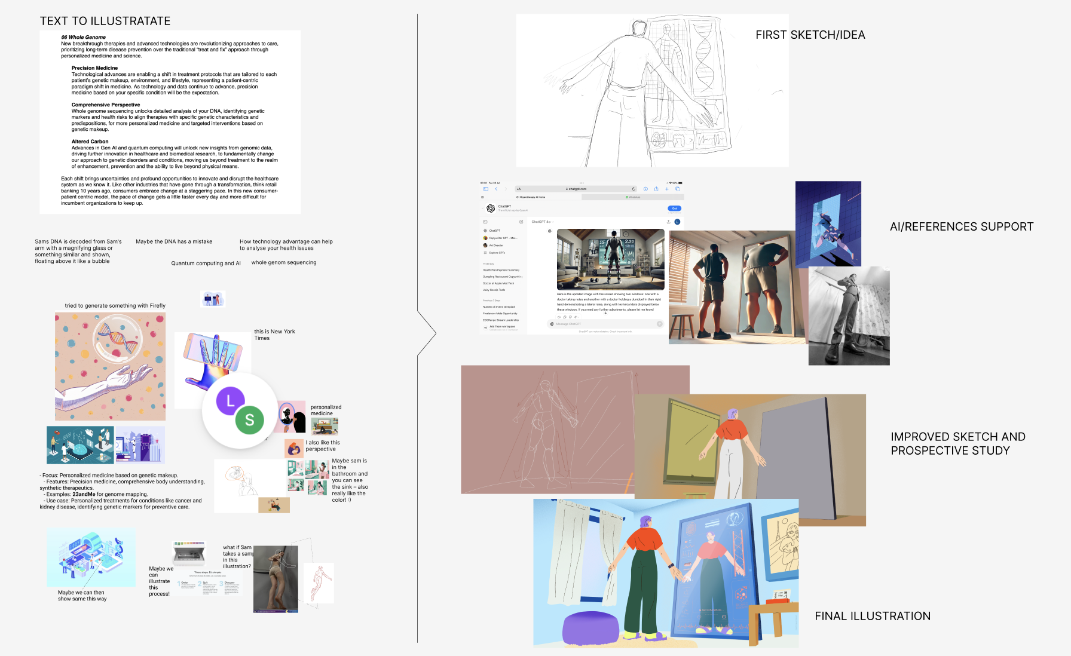This screenshot has width=1071, height=656.
Task: Click the blue user avatar in ChatGPT header
Action: click(677, 222)
